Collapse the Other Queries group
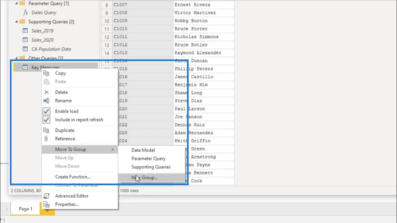The height and width of the screenshot is (223, 397). point(16,58)
